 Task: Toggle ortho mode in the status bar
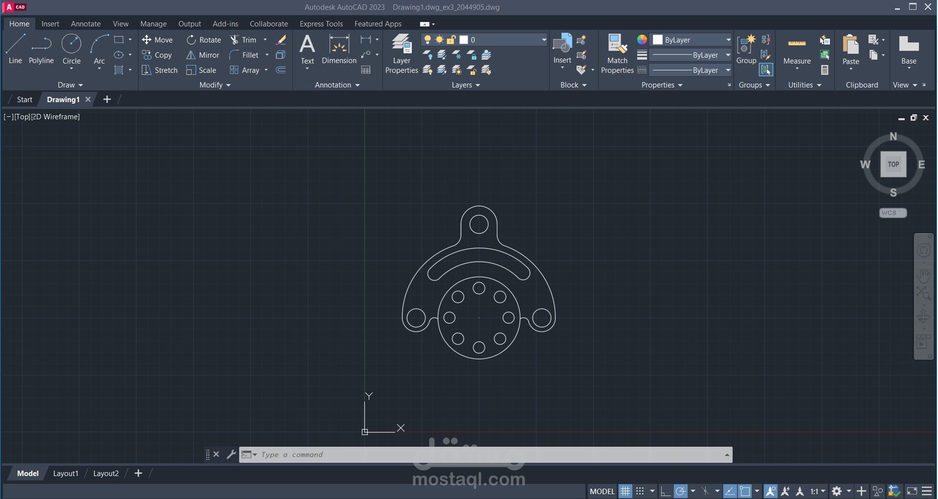[666, 491]
